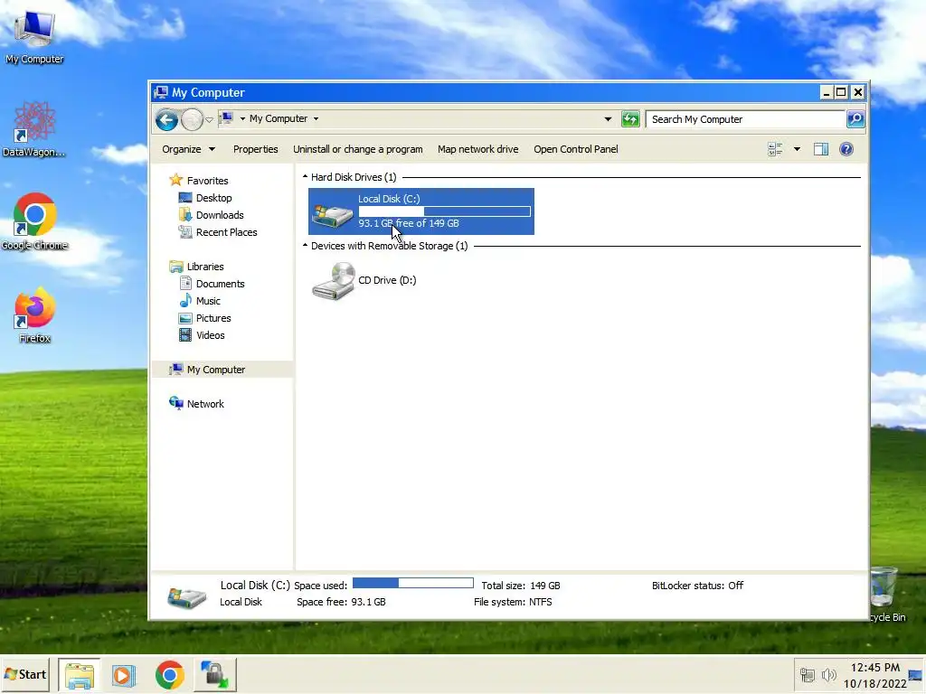Select the Google Chrome desktop shortcut
Screen dimensions: 926x694
pyautogui.click(x=34, y=221)
